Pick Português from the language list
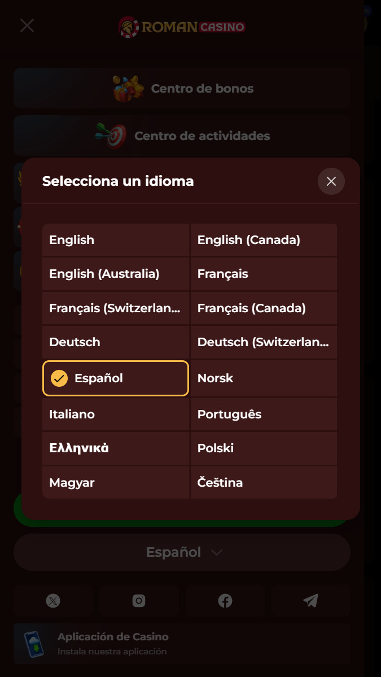 [264, 414]
